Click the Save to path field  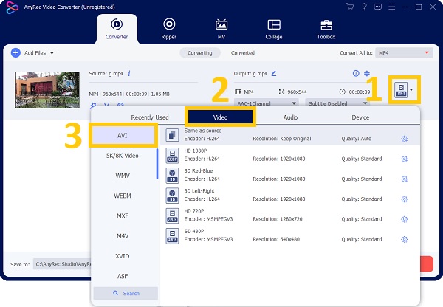(x=62, y=264)
